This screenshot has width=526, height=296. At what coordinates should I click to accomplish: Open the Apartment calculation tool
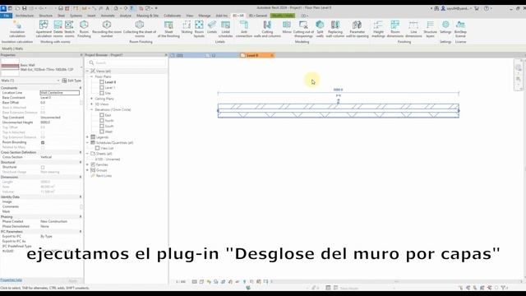coord(44,29)
